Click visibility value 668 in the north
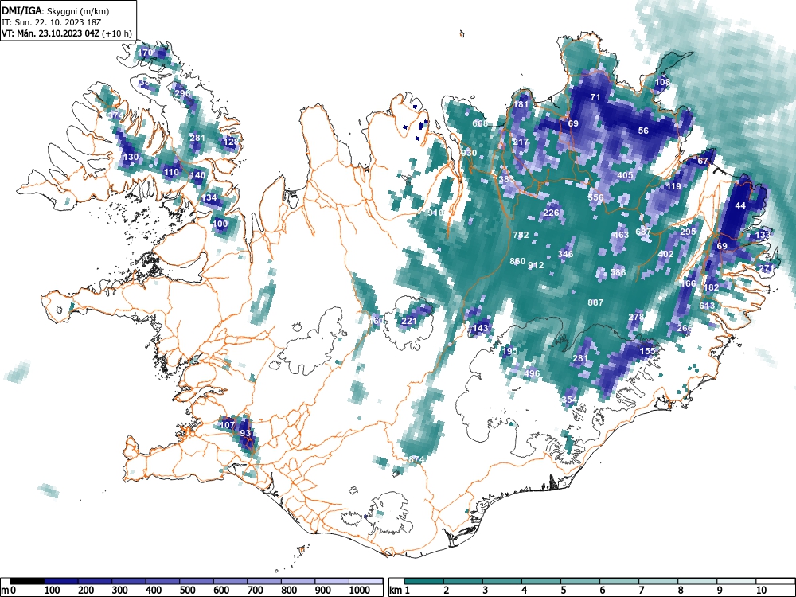Screen dimensions: 796x597 pyautogui.click(x=480, y=123)
